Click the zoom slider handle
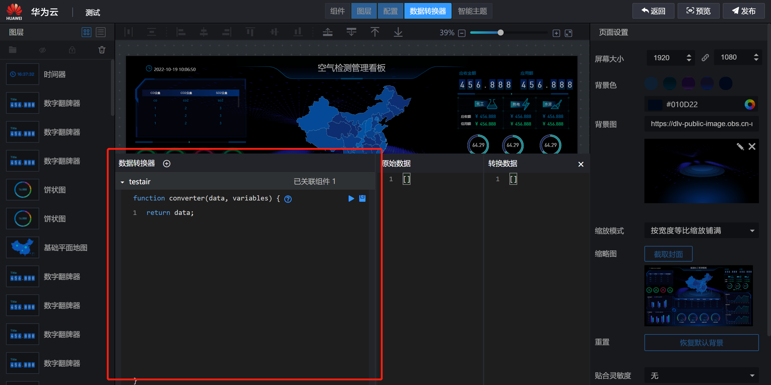This screenshot has height=385, width=771. [500, 33]
